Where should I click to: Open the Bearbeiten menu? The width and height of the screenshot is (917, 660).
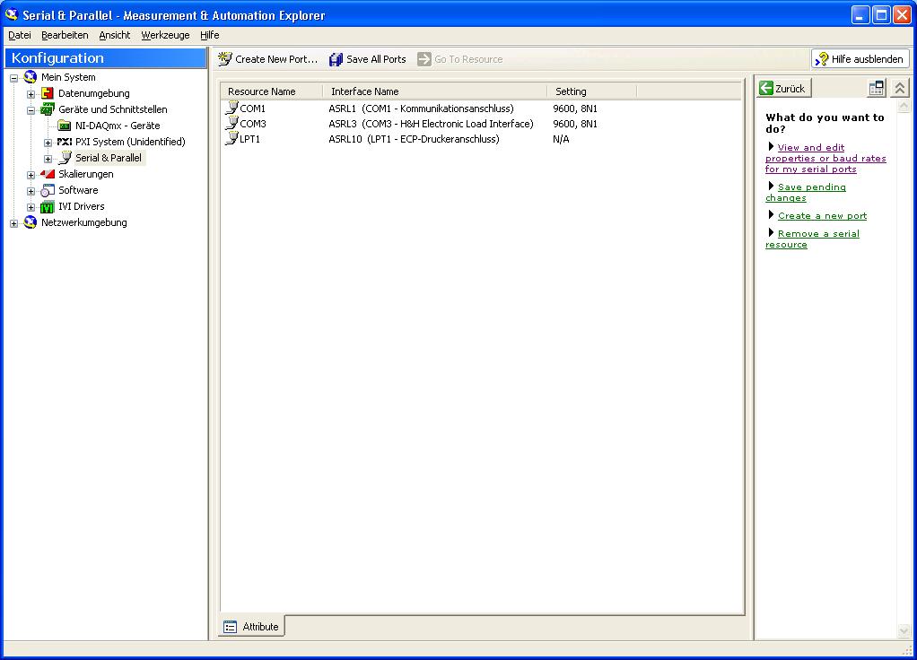click(65, 35)
